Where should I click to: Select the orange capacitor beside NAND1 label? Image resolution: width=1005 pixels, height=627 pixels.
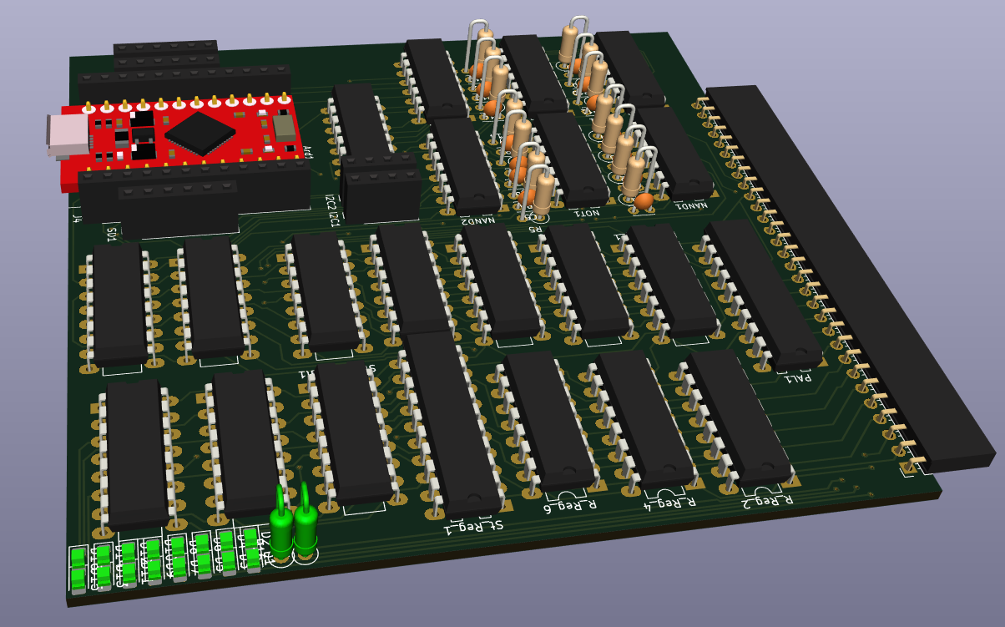click(x=644, y=201)
